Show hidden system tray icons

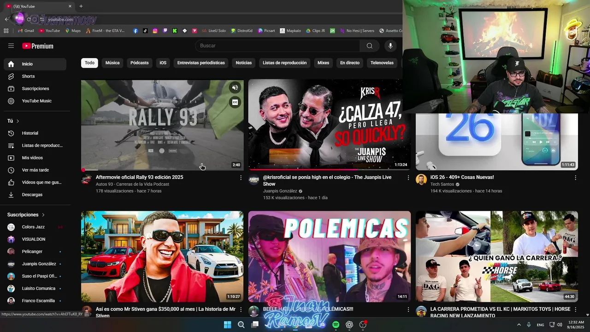click(519, 325)
